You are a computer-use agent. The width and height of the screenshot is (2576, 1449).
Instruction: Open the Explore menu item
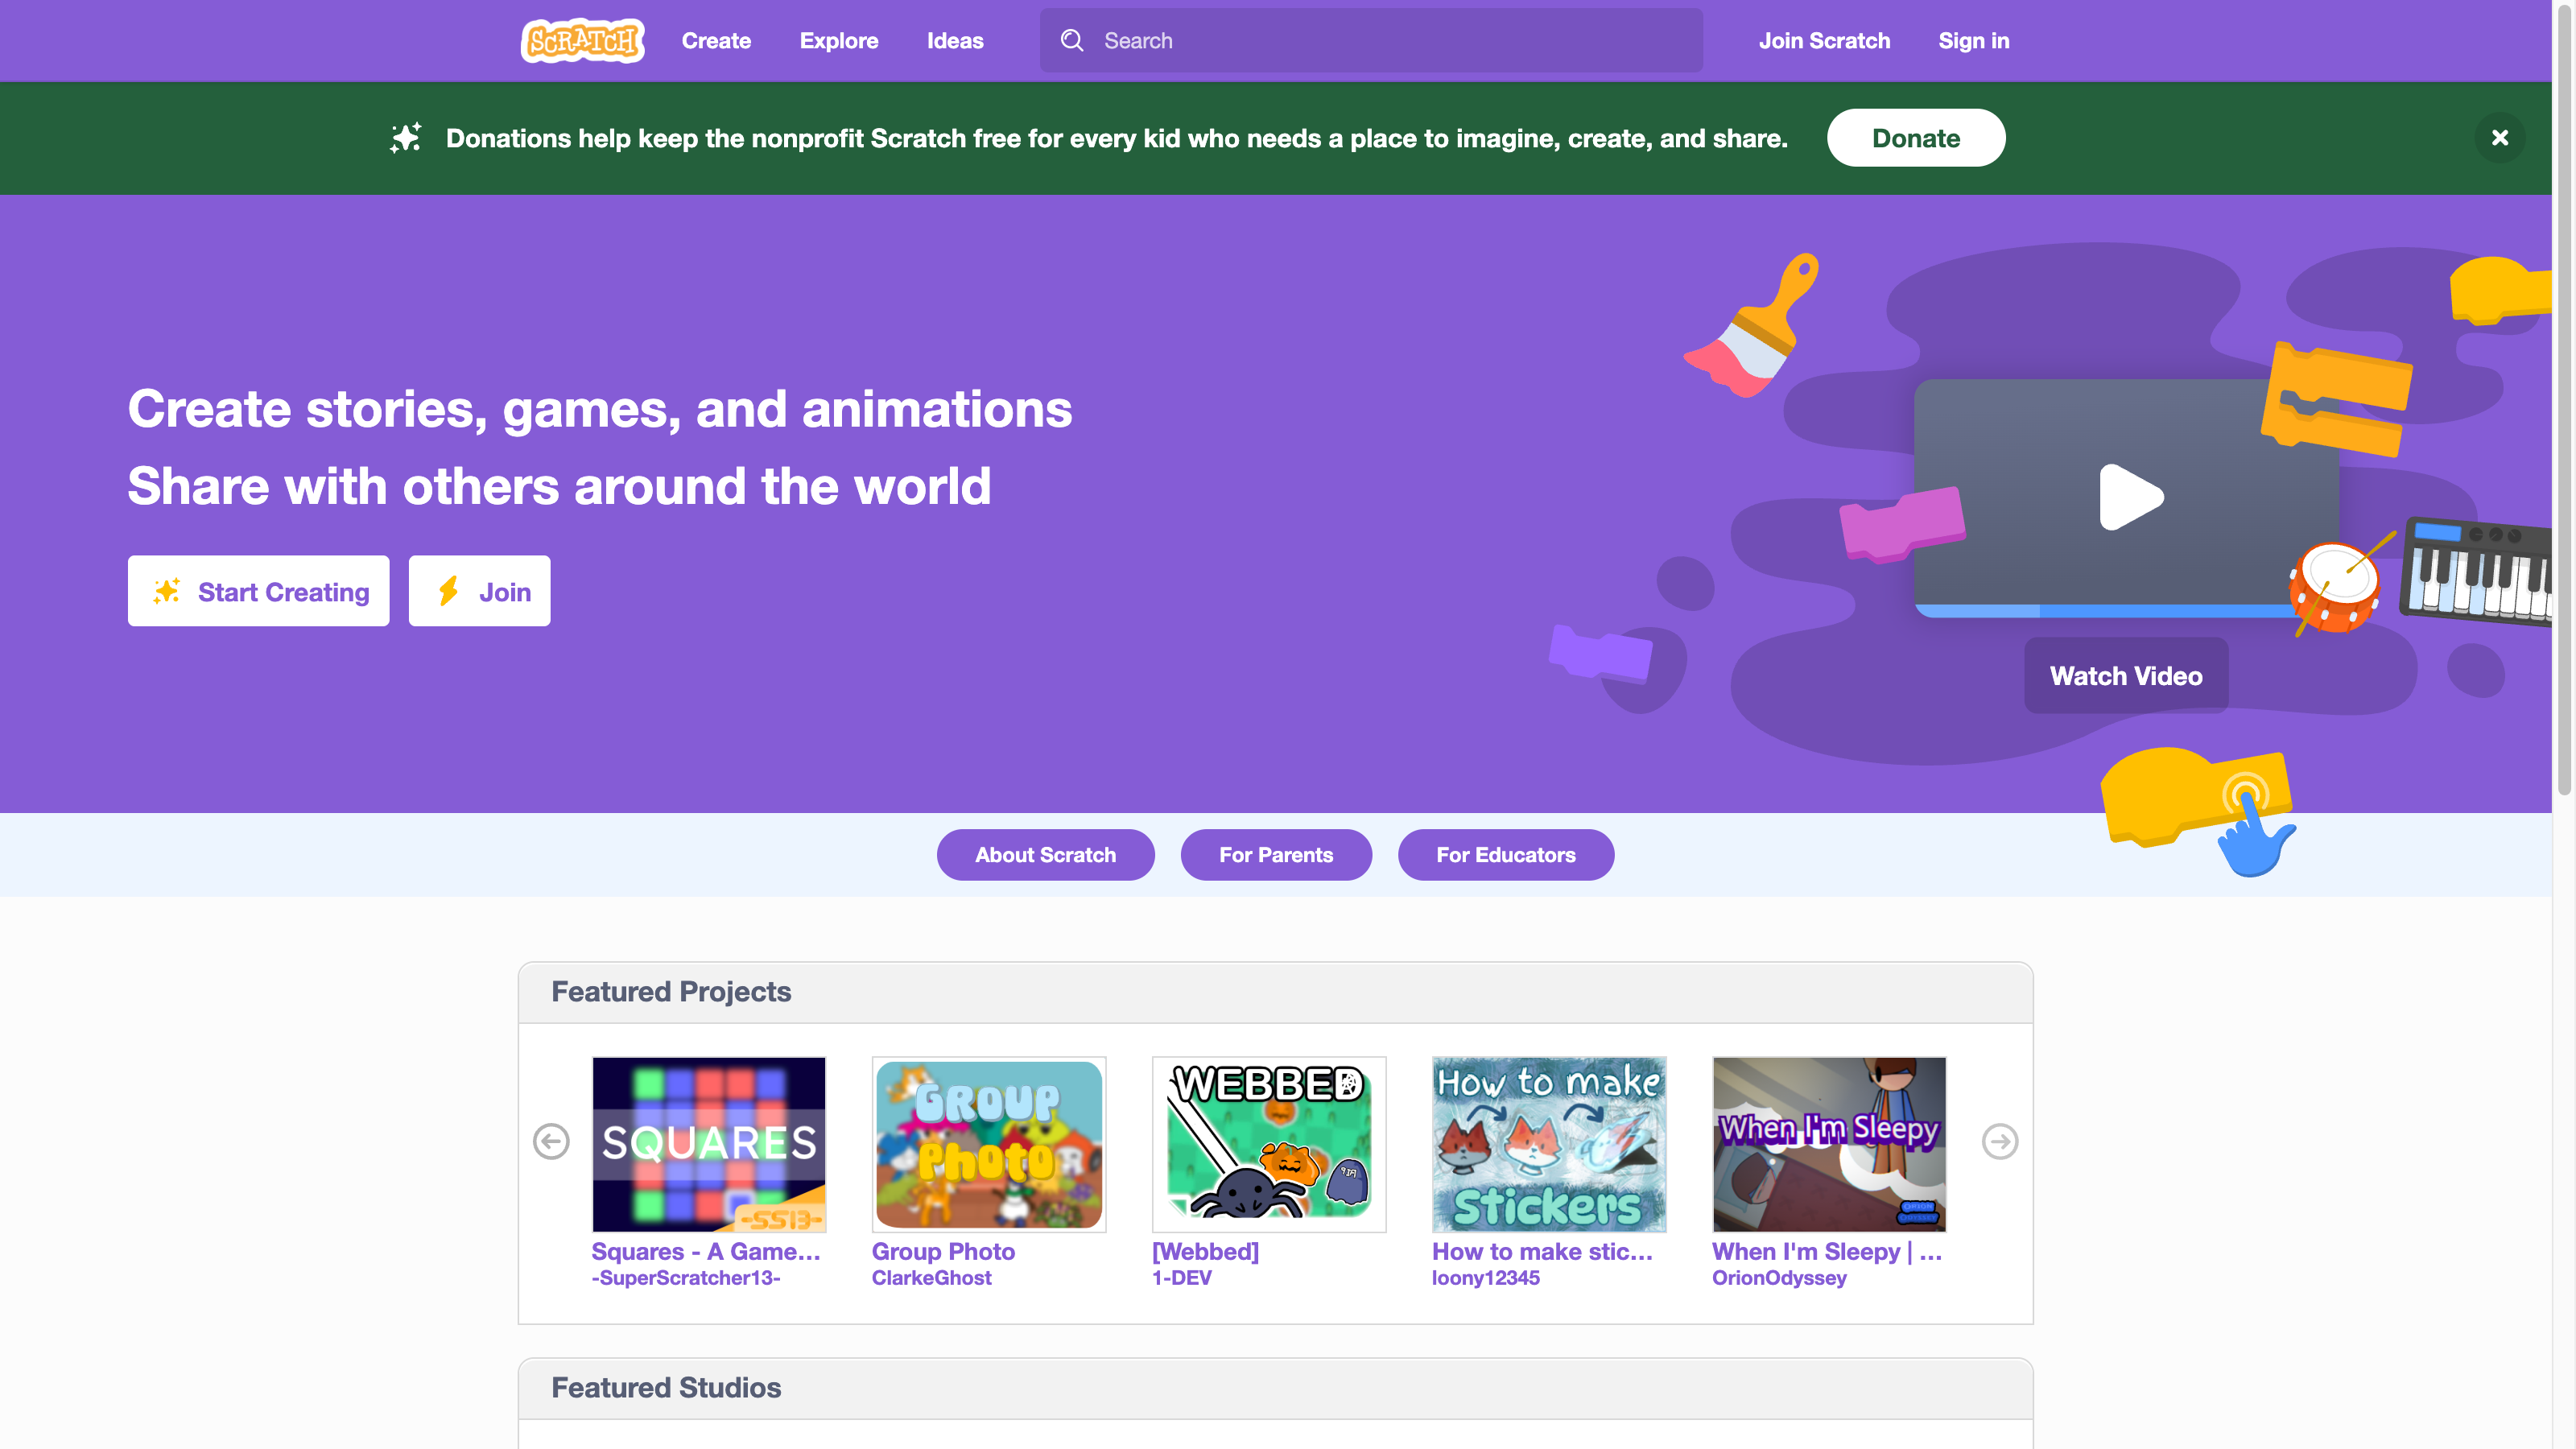838,41
